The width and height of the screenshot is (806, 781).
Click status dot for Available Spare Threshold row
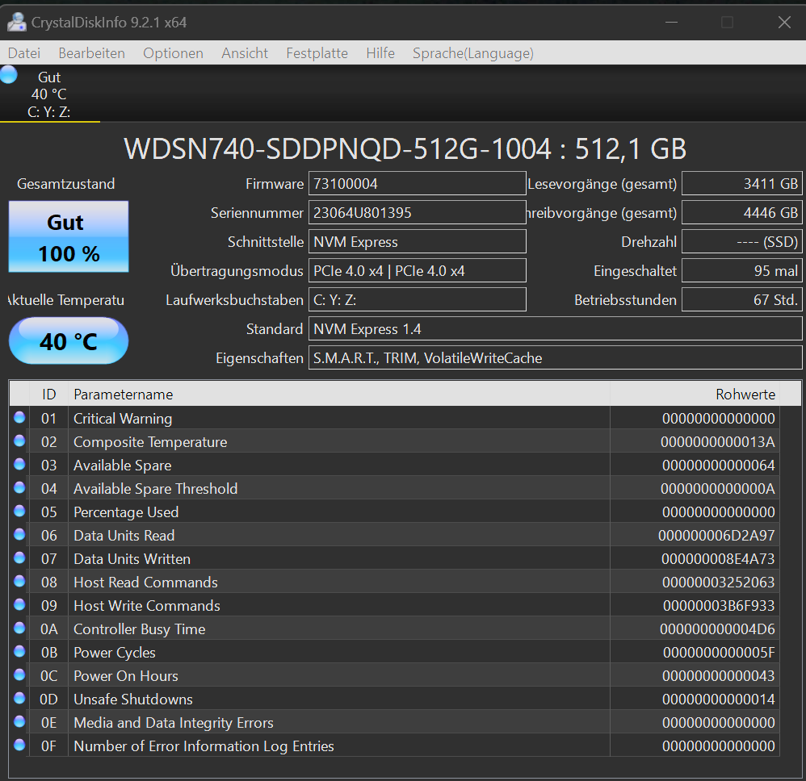click(19, 487)
